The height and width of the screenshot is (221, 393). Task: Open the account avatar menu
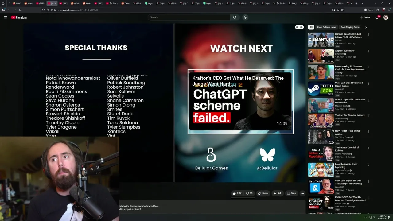point(386,17)
